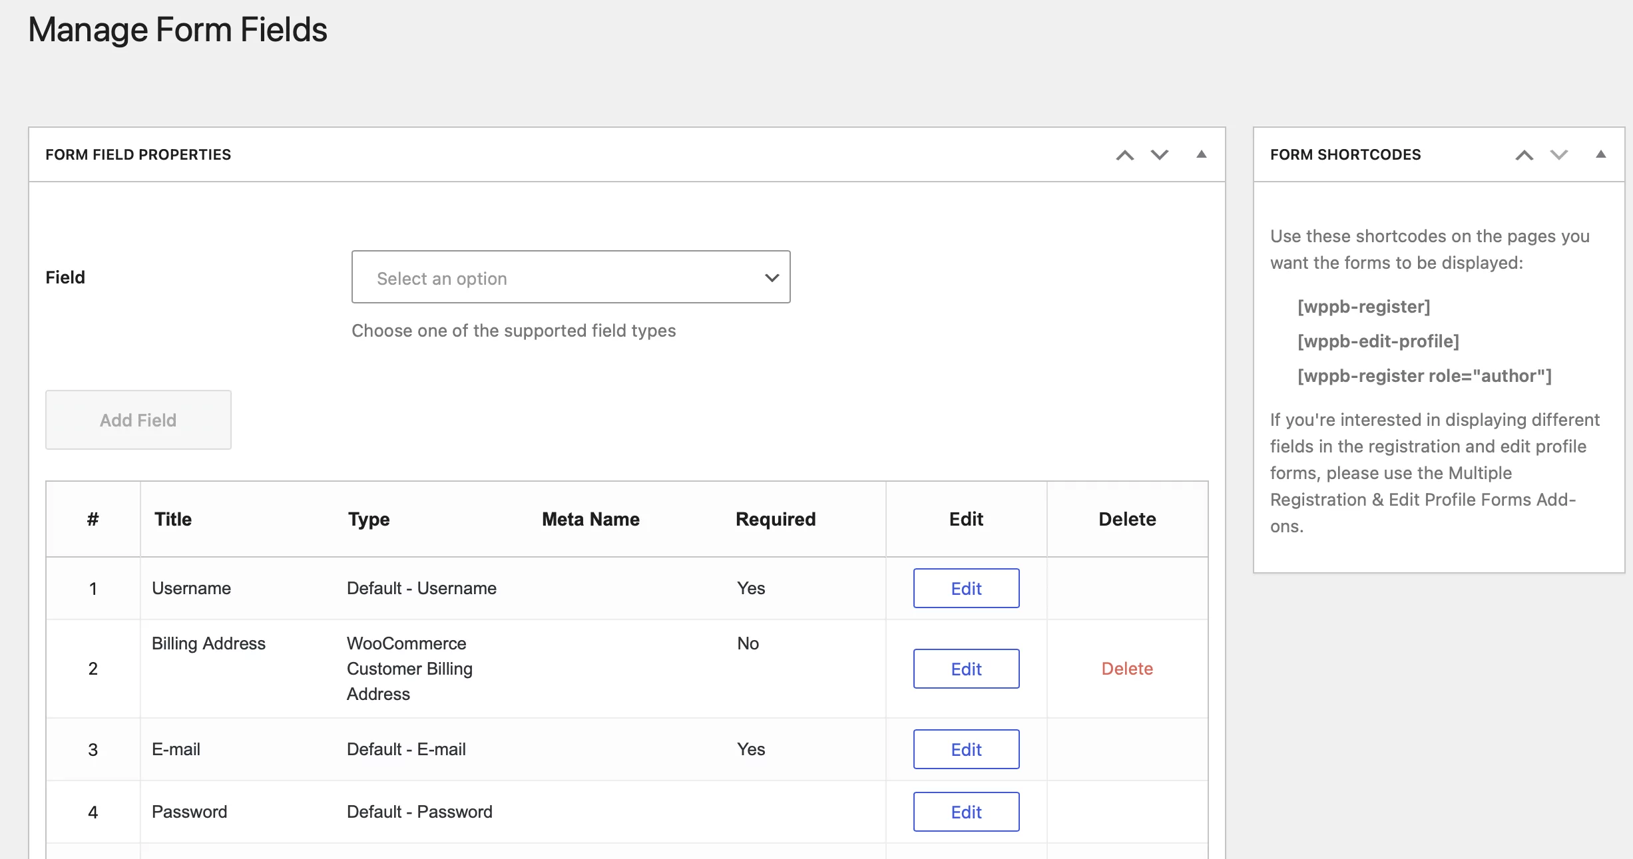Click the Form Field Properties panel title
Image resolution: width=1633 pixels, height=859 pixels.
point(138,154)
